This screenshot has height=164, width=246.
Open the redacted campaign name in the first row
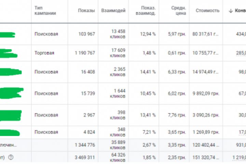(7, 35)
